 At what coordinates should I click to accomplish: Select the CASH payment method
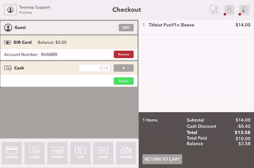coord(34,153)
